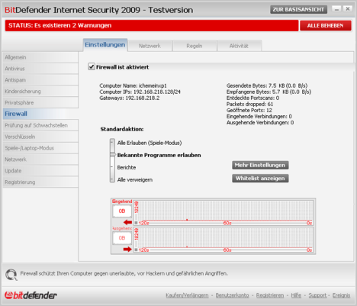Switch to the Einstellungen tab

click(105, 45)
